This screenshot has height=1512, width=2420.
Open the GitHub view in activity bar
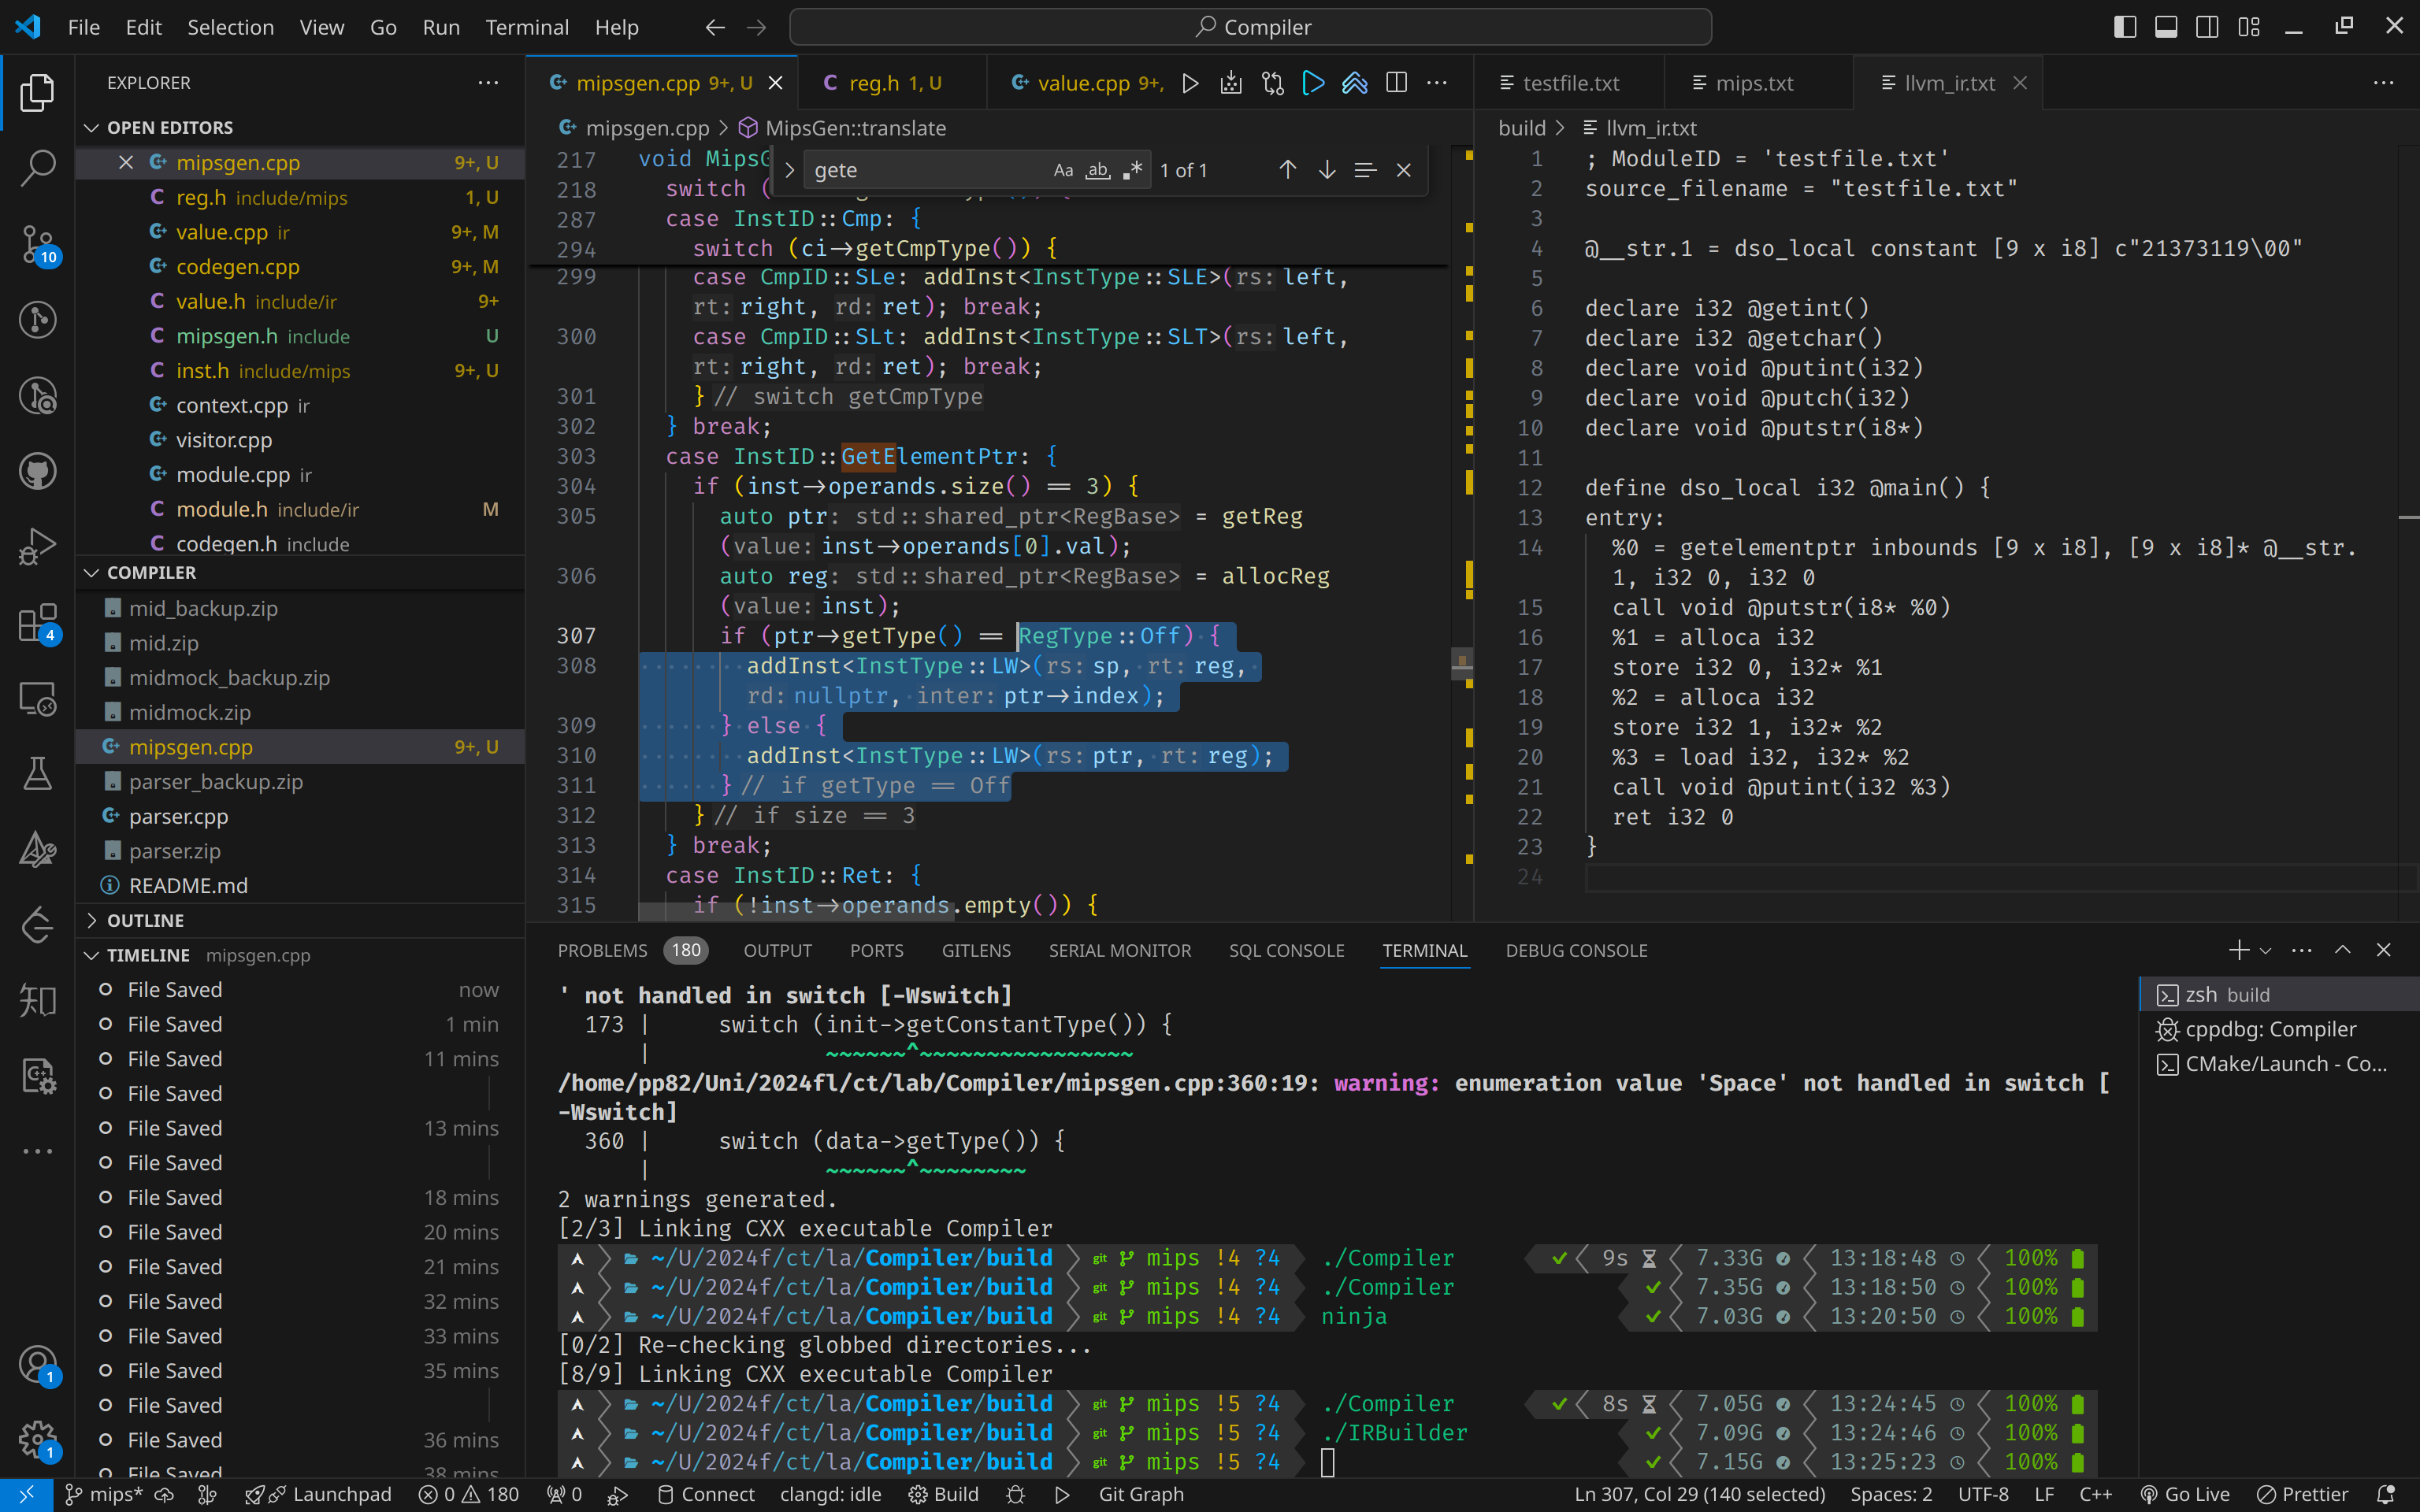pyautogui.click(x=37, y=471)
